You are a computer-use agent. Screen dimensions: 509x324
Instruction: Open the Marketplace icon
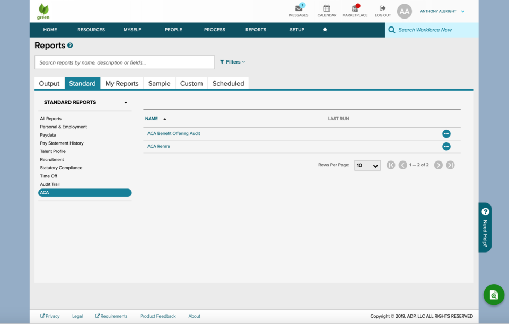tap(355, 8)
